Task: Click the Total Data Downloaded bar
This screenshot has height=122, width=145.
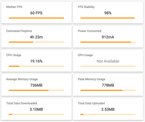Action: [x=36, y=114]
